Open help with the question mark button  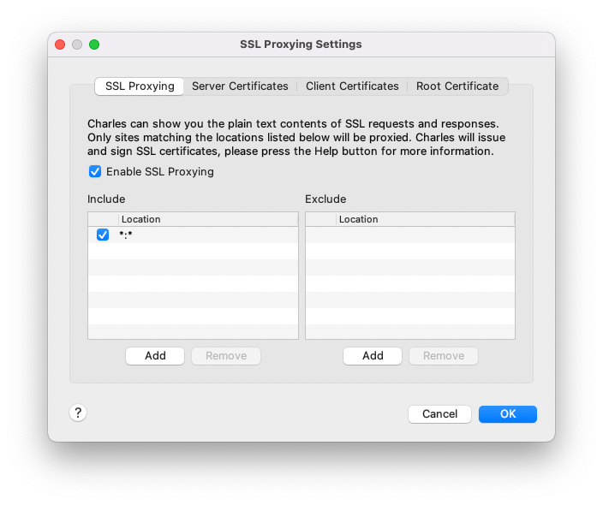(x=78, y=413)
